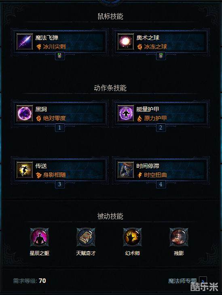This screenshot has height=295, width=222.
Task: Select the 幻术师 passive hand icon
Action: tap(132, 237)
